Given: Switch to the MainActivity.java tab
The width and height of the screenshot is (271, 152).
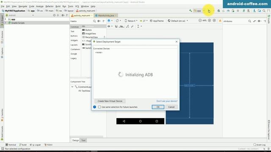Looking at the screenshot, I should point(106,16).
